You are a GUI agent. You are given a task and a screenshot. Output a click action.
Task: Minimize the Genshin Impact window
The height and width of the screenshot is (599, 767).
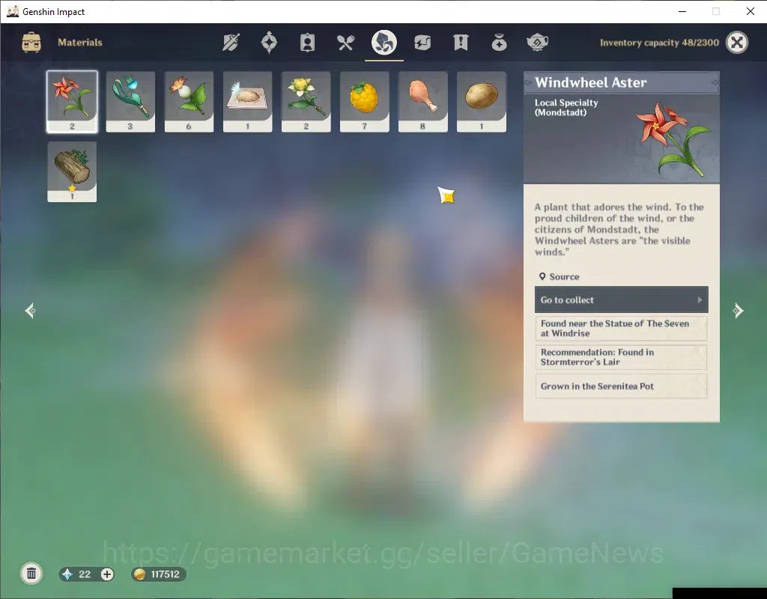(682, 11)
